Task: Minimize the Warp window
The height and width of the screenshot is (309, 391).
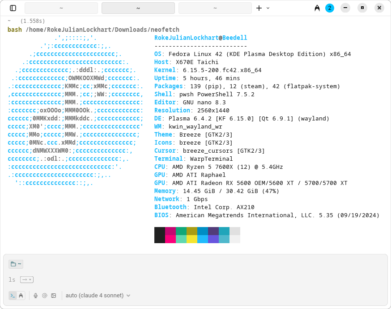Action: [345, 8]
